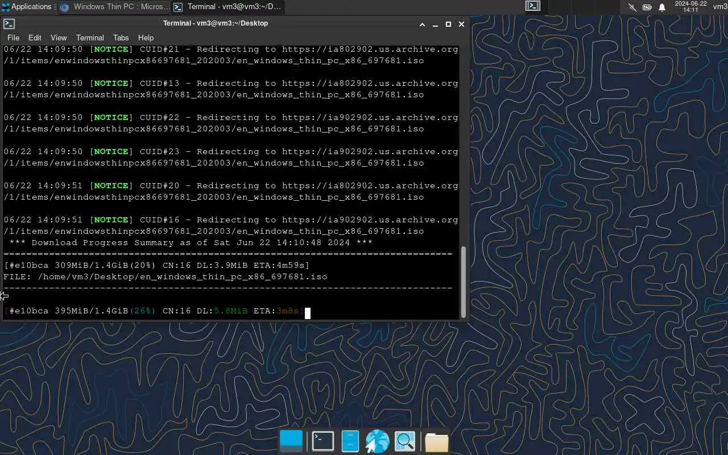Click the terminal window title bar icon
The height and width of the screenshot is (455, 728).
pyautogui.click(x=9, y=24)
